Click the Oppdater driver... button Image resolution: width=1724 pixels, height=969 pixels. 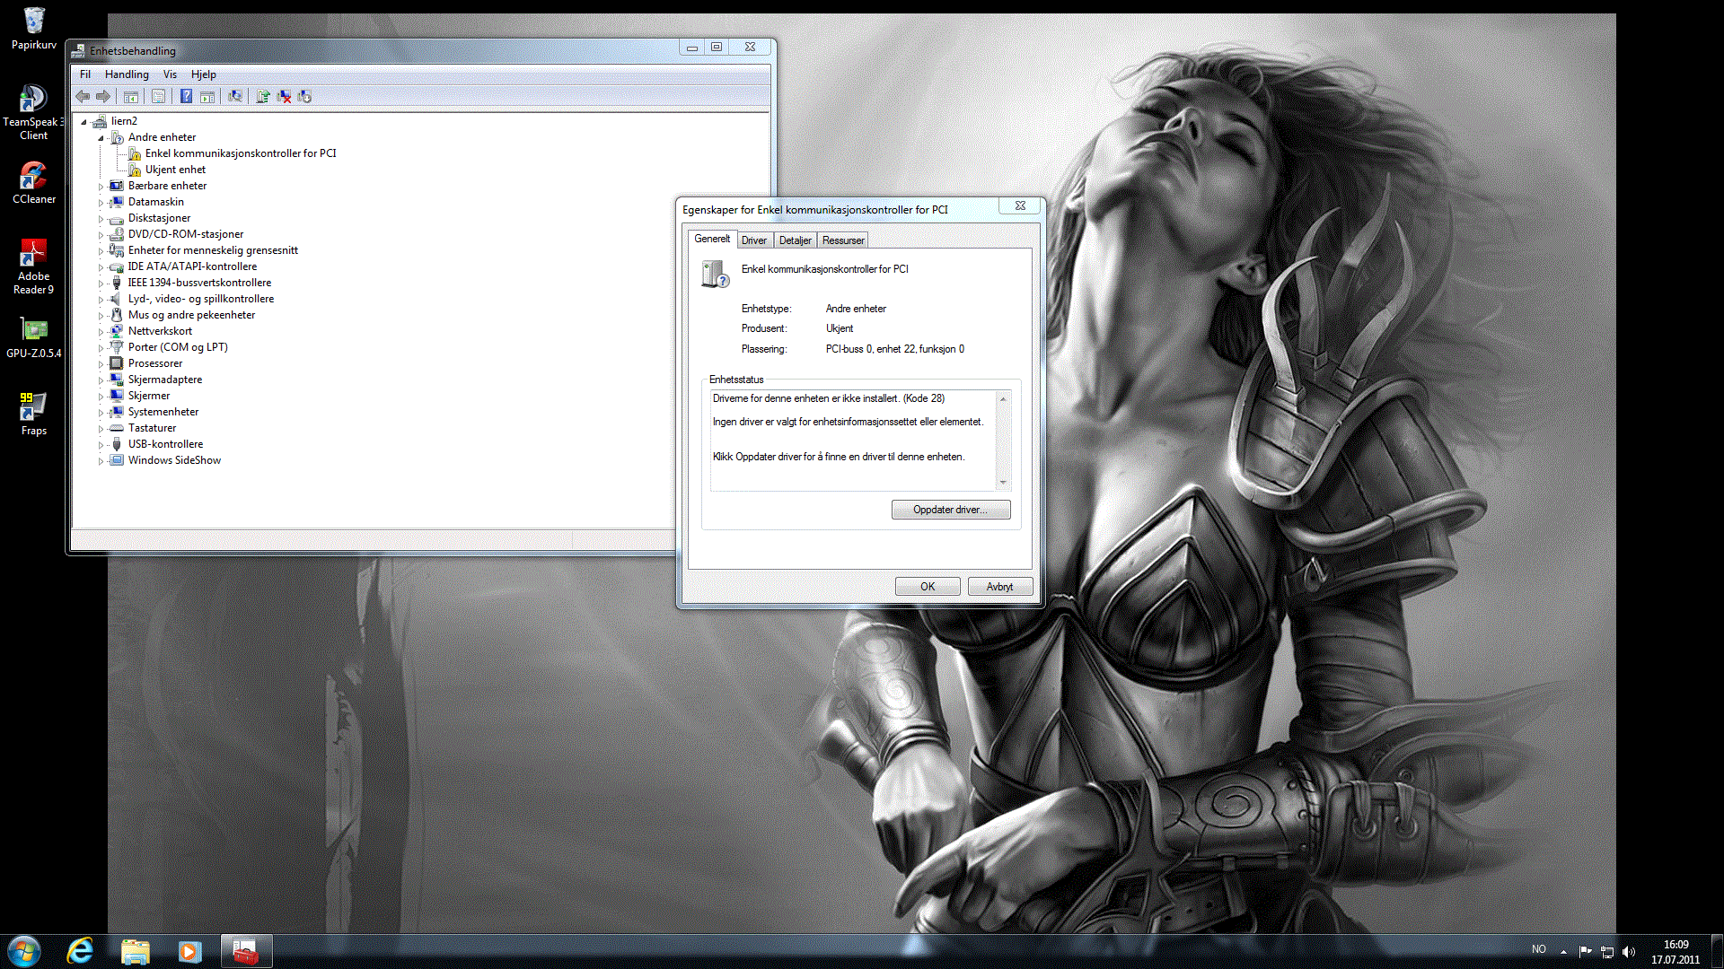pyautogui.click(x=951, y=510)
